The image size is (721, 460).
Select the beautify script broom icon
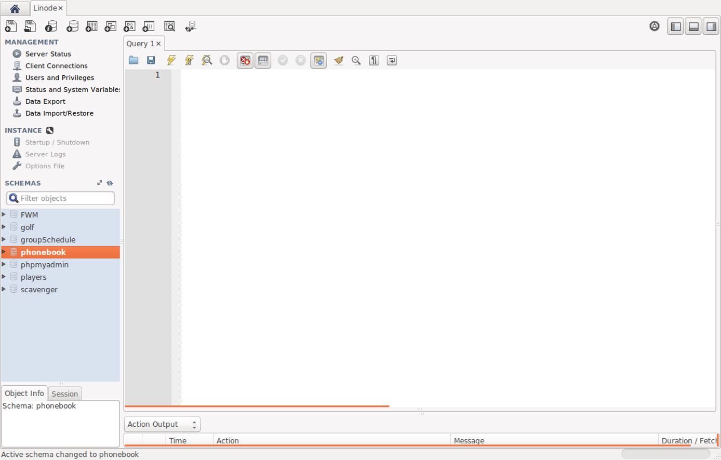click(x=338, y=60)
